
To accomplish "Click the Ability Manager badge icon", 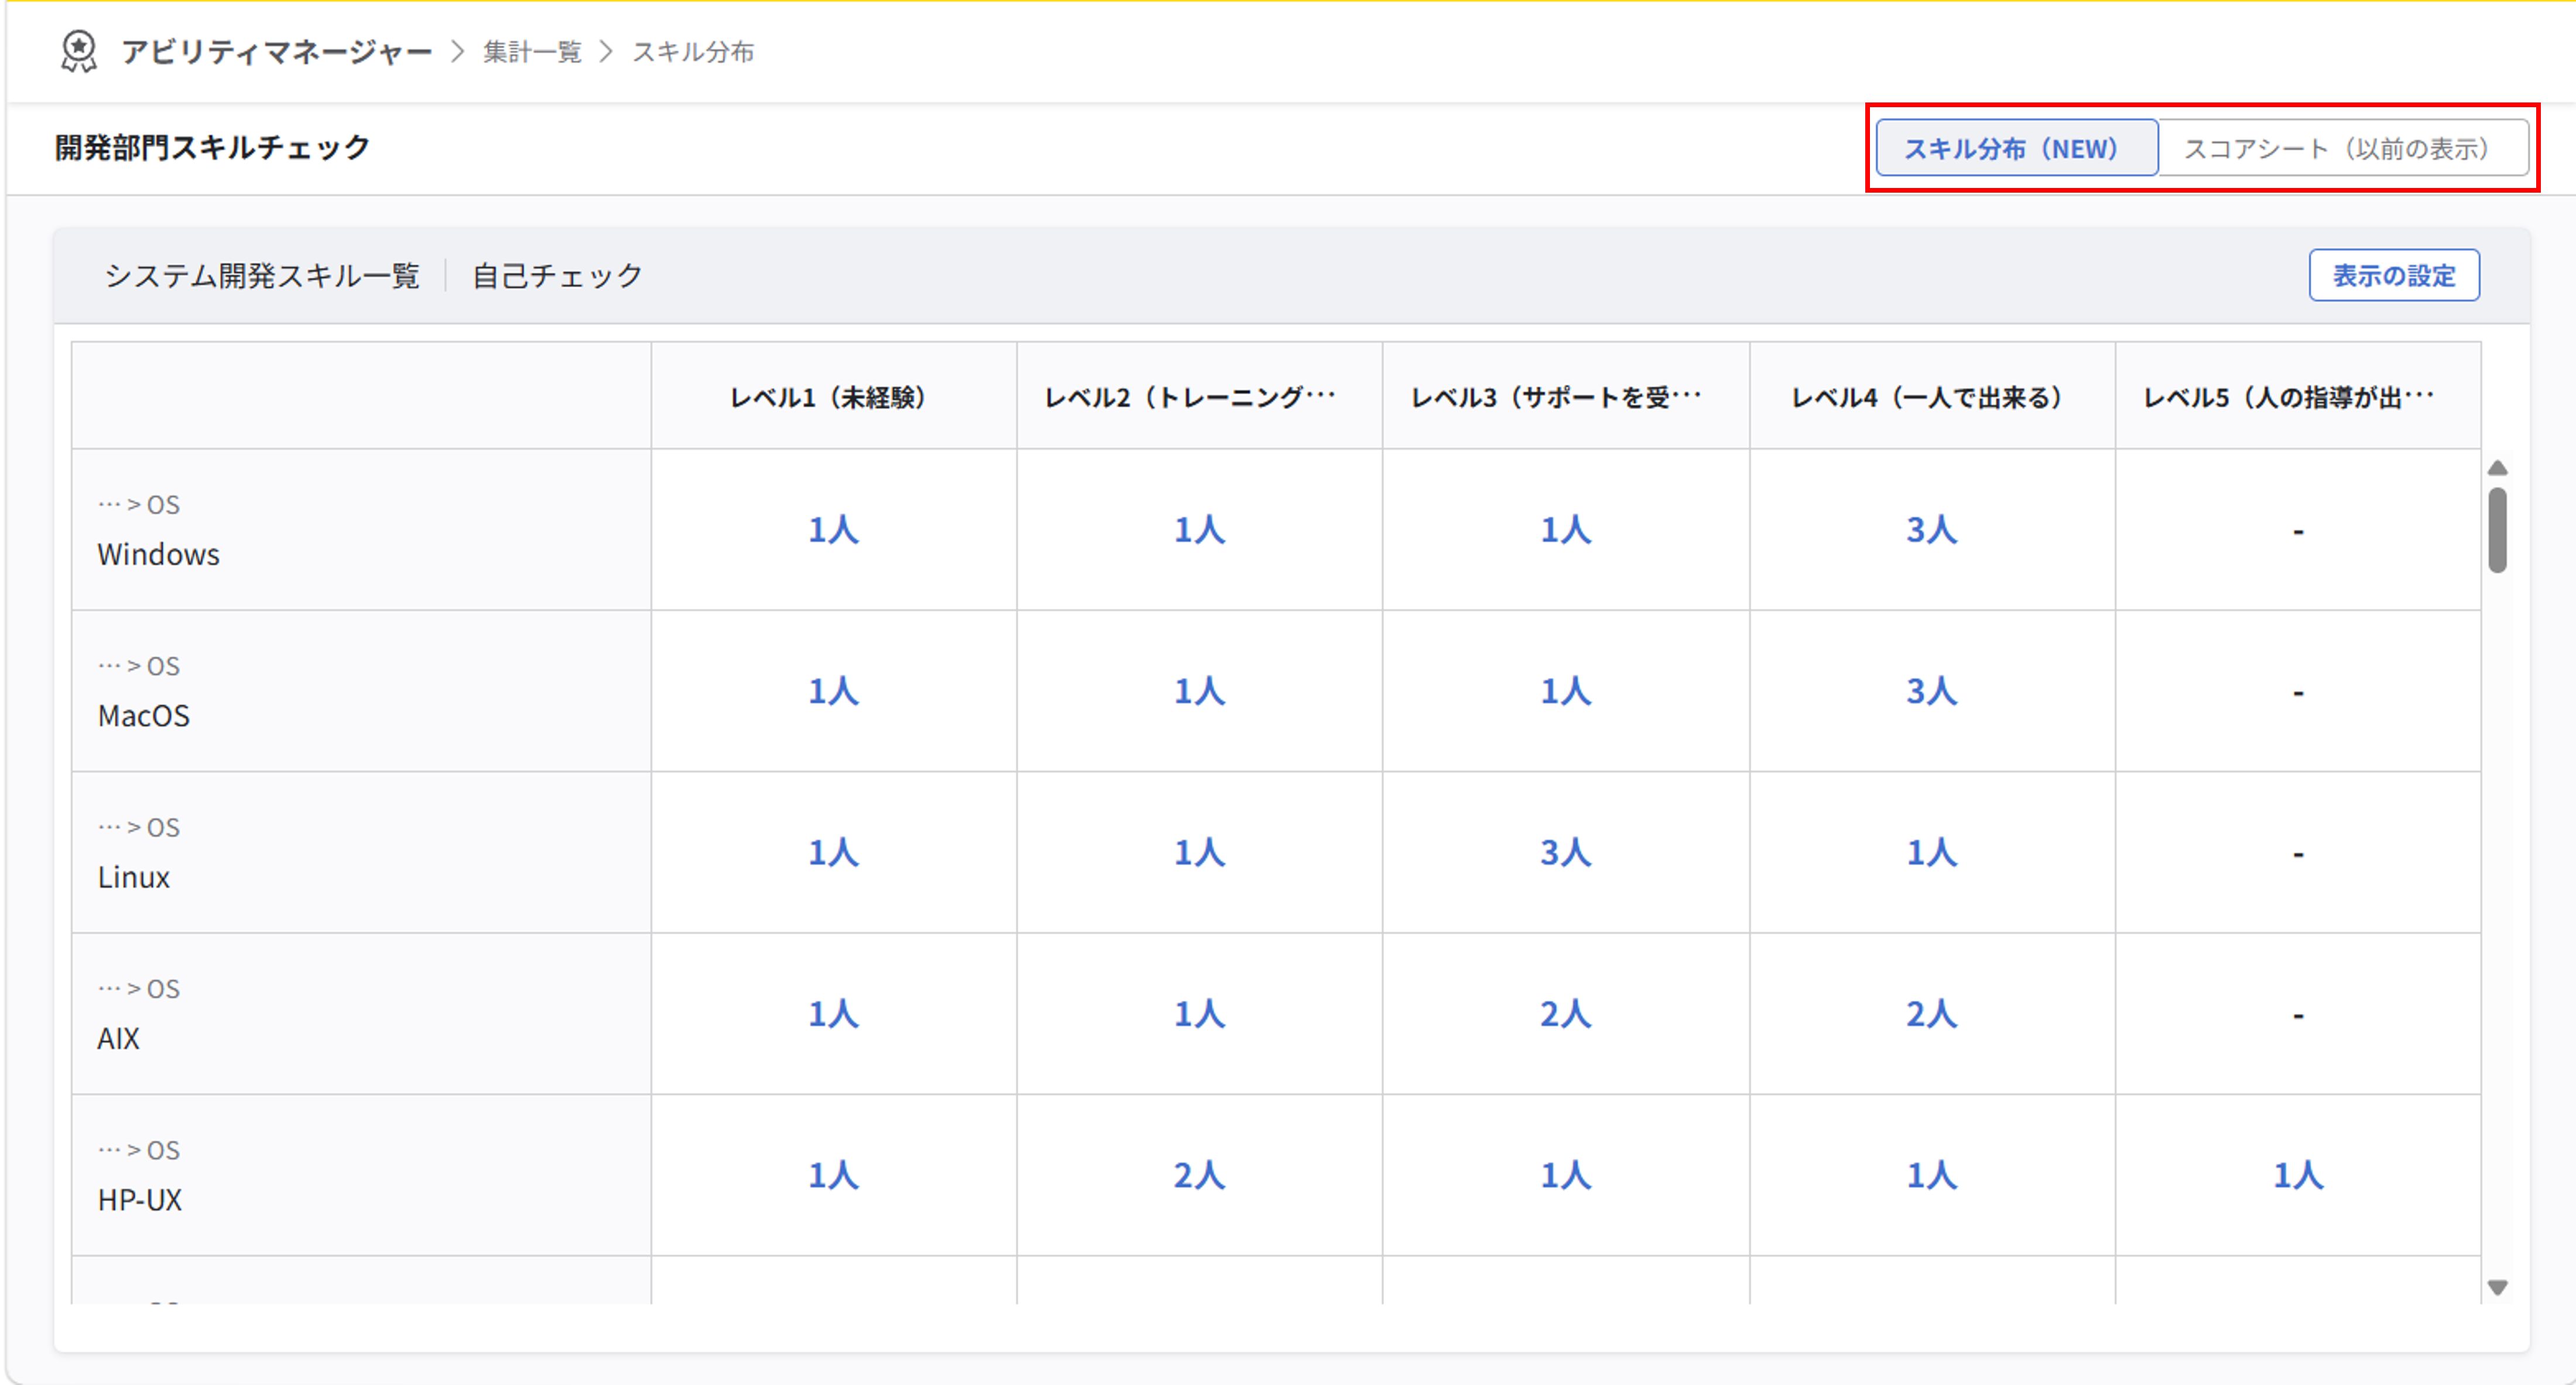I will 78,51.
